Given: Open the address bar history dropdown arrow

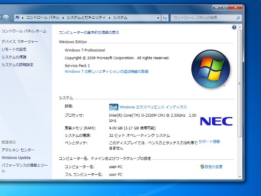Looking at the screenshot, I should pos(158,18).
